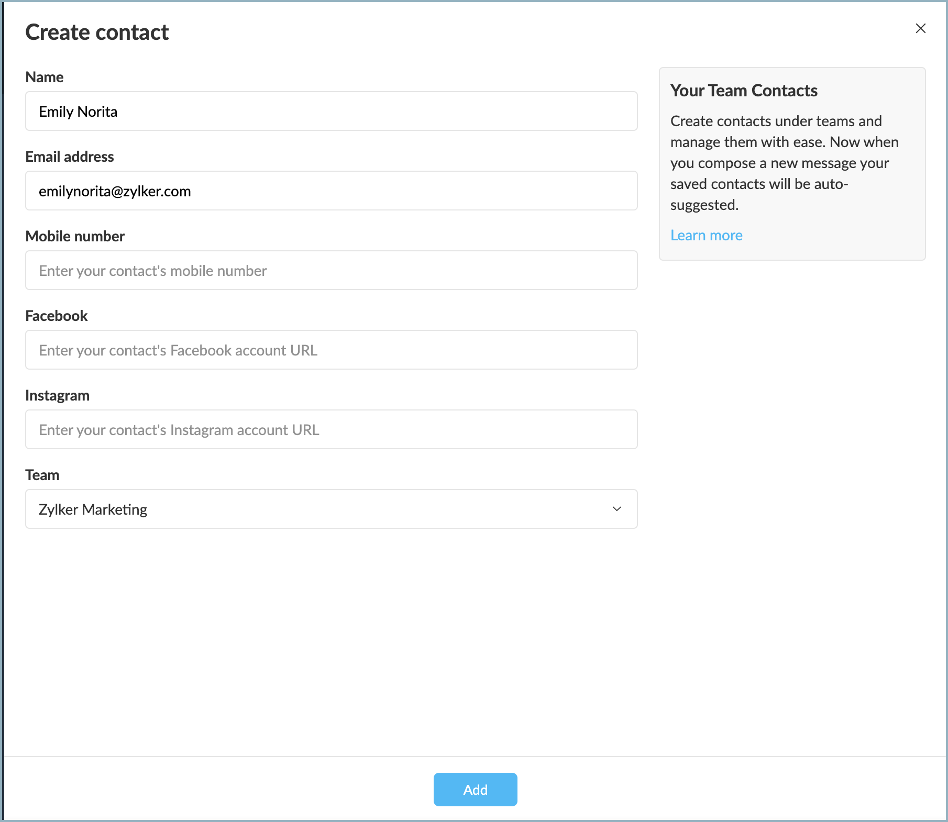
Task: Select the Instagram account URL input
Action: point(331,430)
